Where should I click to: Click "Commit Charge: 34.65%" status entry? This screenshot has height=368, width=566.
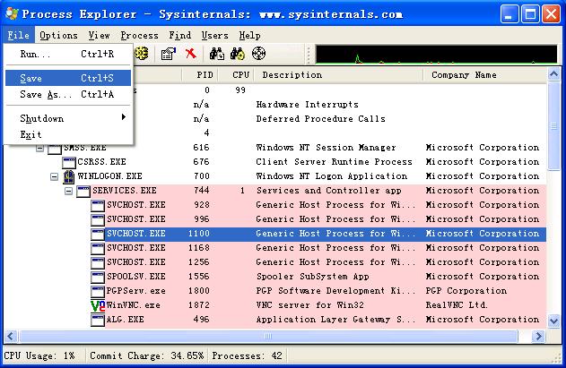pos(146,356)
